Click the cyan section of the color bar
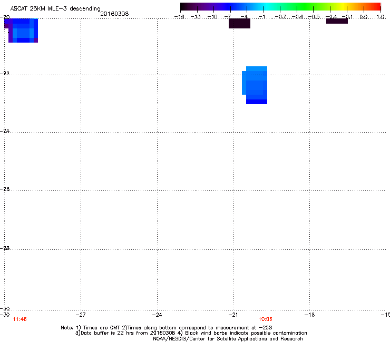 point(265,6)
